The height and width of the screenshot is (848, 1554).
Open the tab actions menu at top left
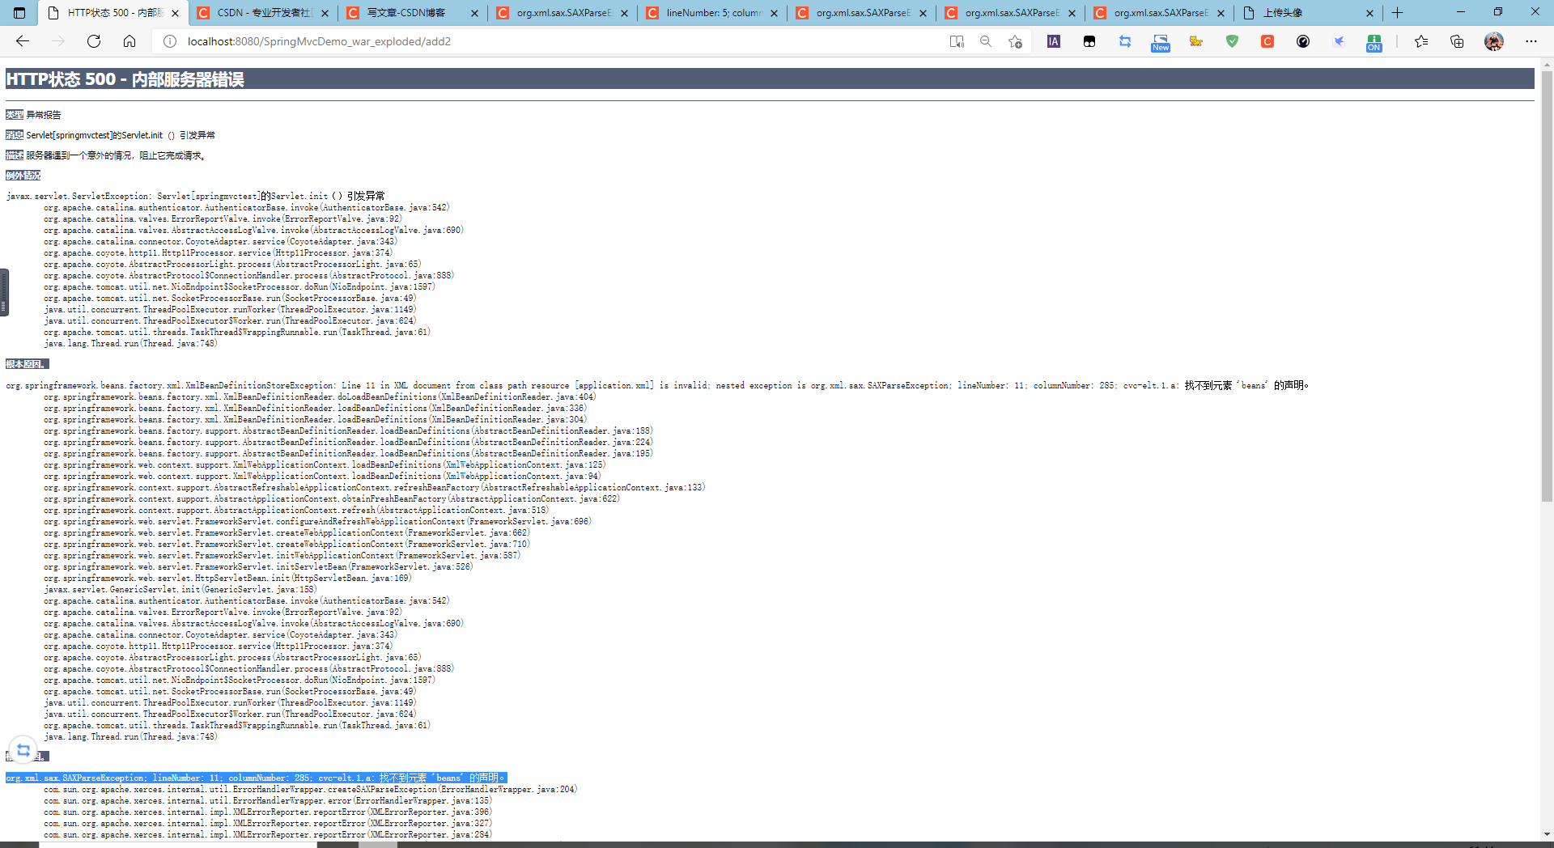point(18,13)
